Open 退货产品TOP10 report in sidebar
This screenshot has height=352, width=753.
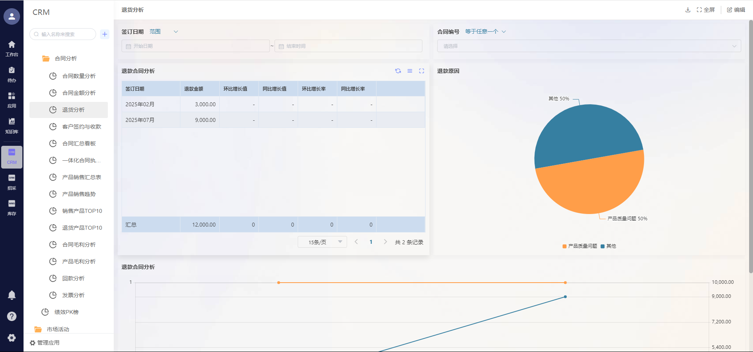click(x=82, y=228)
